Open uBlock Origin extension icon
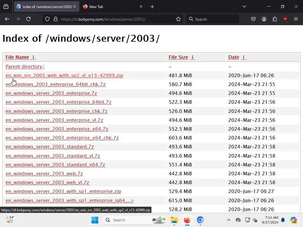Viewport: 303px width, 227px height. (x=285, y=19)
